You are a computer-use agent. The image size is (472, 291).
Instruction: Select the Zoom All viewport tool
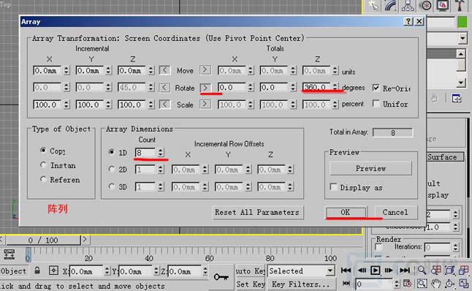pos(436,271)
